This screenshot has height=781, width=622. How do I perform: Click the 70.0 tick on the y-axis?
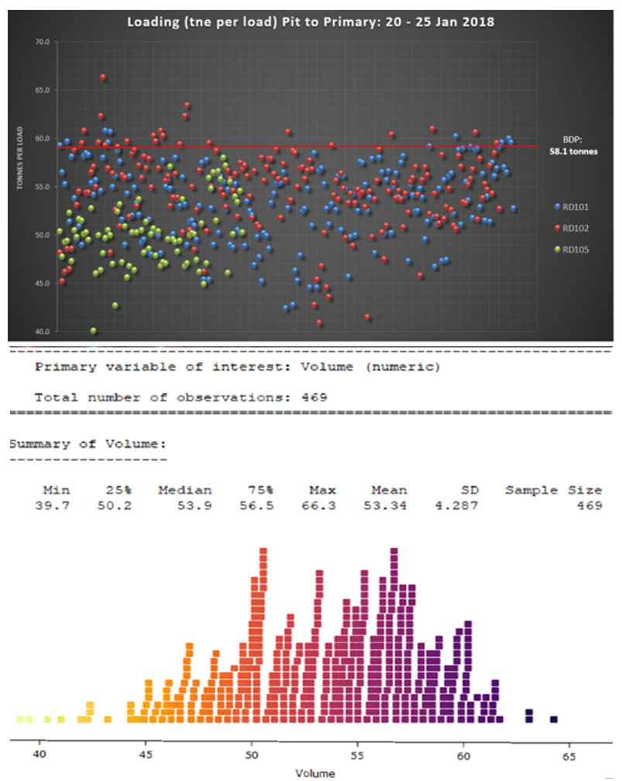click(41, 40)
